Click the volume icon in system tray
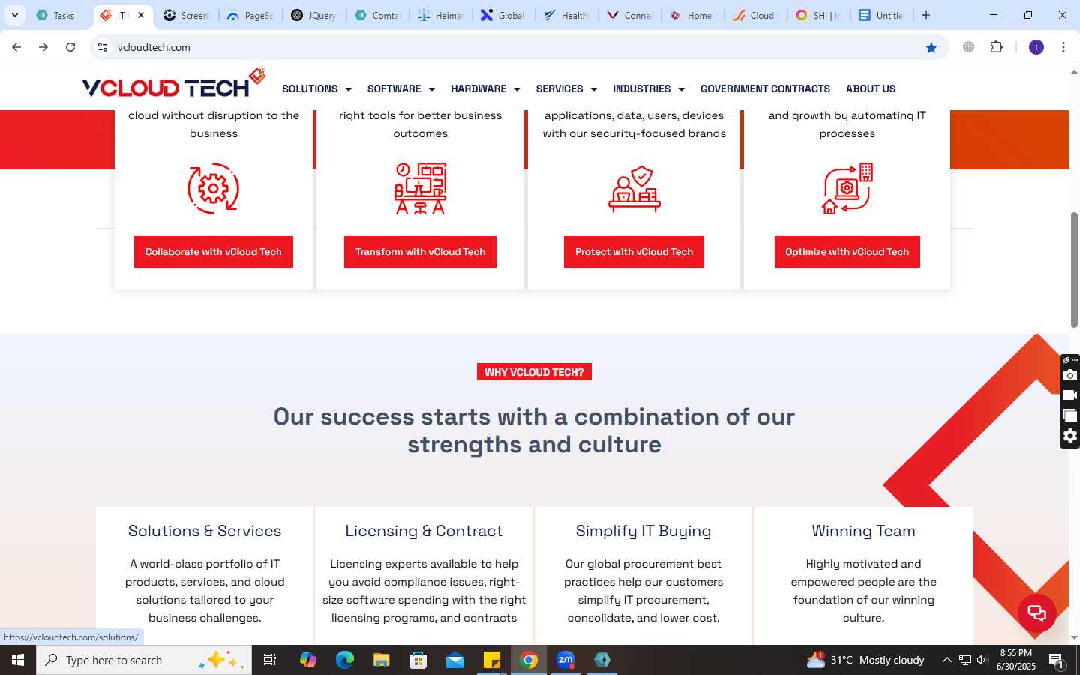Screen dimensions: 1080x675 click(982, 660)
